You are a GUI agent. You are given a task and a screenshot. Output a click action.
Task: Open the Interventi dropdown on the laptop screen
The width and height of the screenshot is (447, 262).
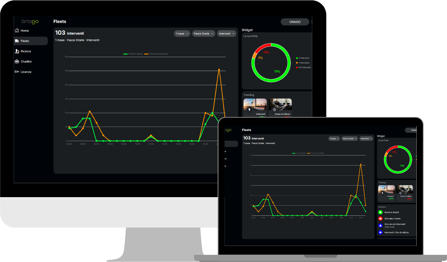click(366, 138)
